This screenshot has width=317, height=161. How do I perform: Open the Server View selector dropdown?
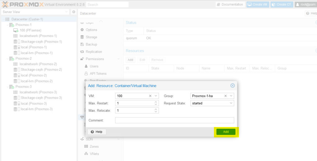35,12
